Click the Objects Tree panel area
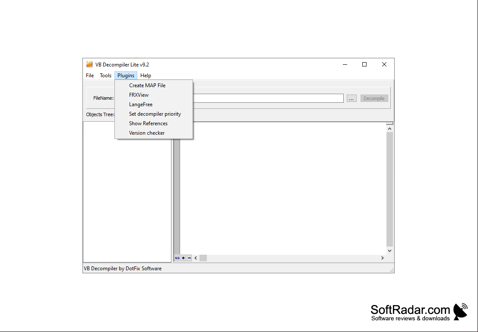The image size is (478, 332). coord(127,192)
